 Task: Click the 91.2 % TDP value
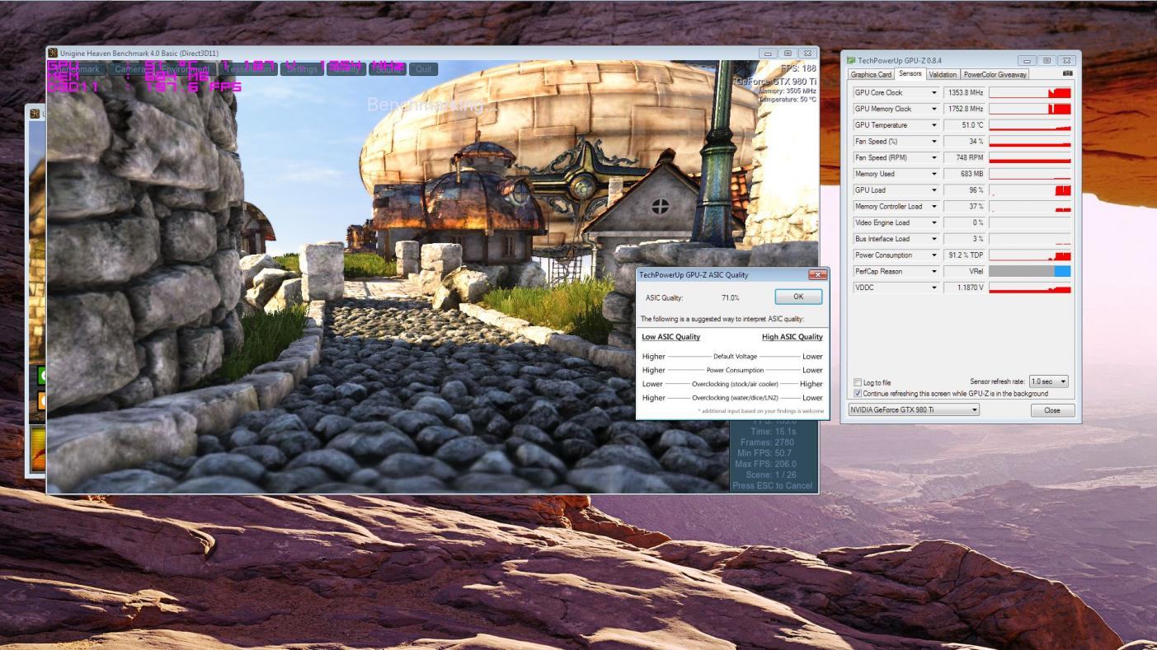965,255
